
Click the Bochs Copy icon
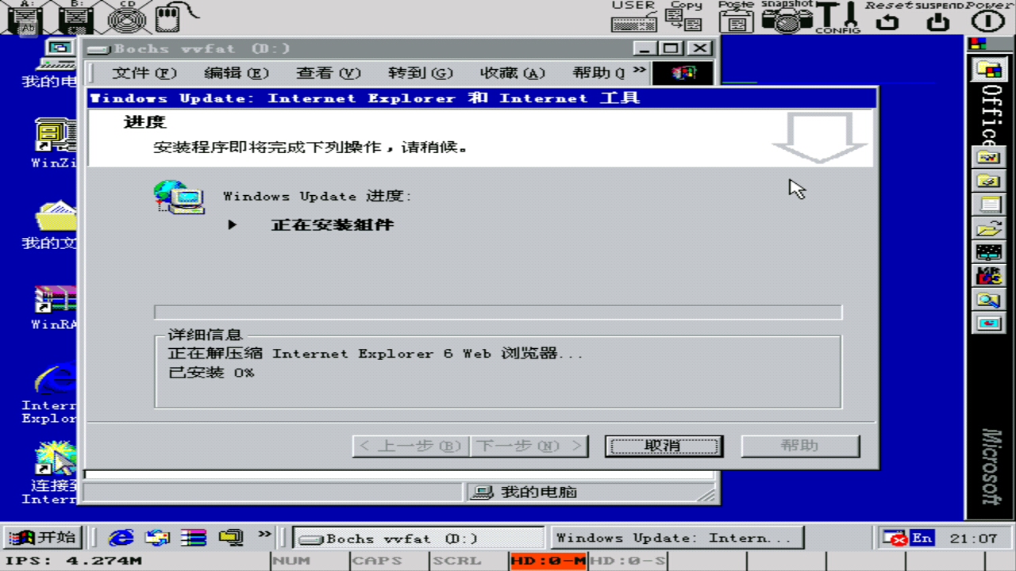684,17
